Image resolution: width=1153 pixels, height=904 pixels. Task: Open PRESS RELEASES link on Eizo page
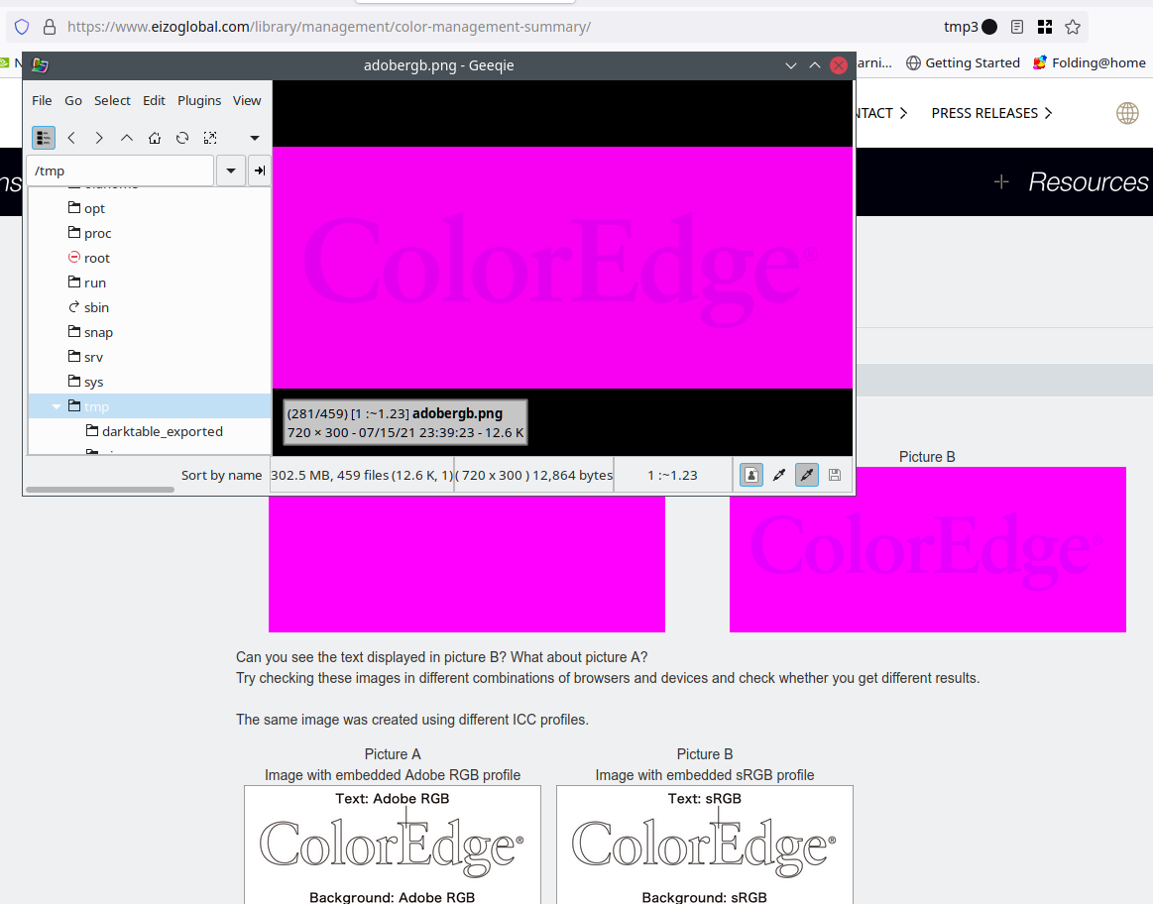pyautogui.click(x=991, y=113)
